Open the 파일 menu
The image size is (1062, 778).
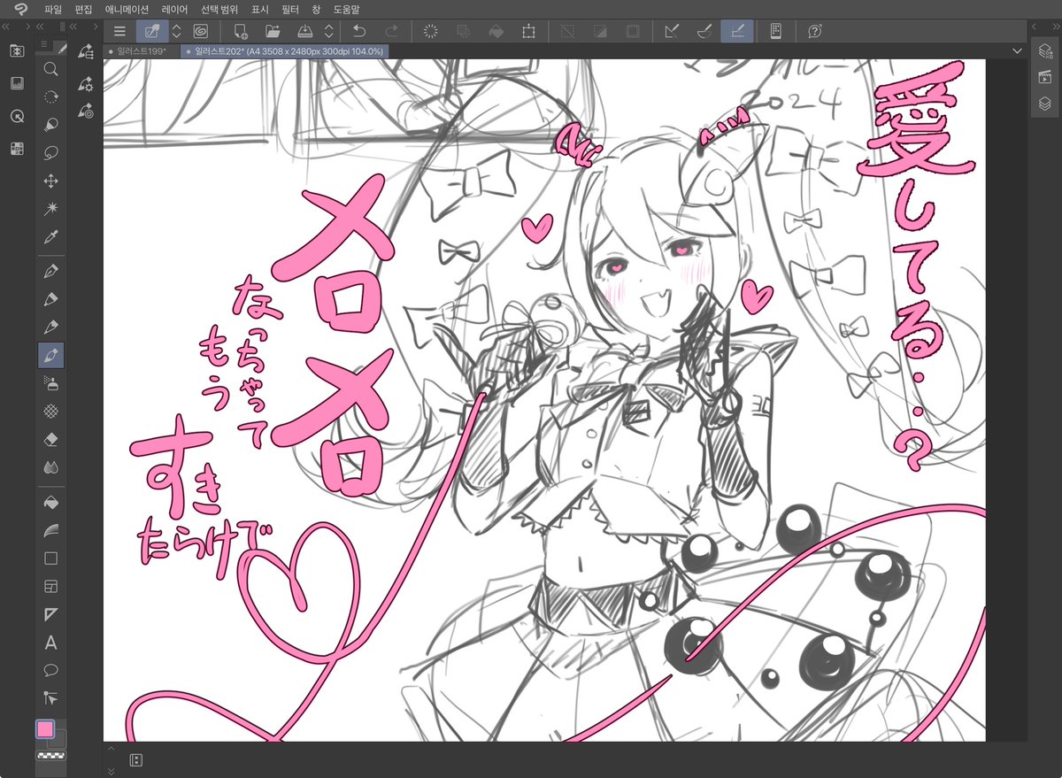(54, 8)
